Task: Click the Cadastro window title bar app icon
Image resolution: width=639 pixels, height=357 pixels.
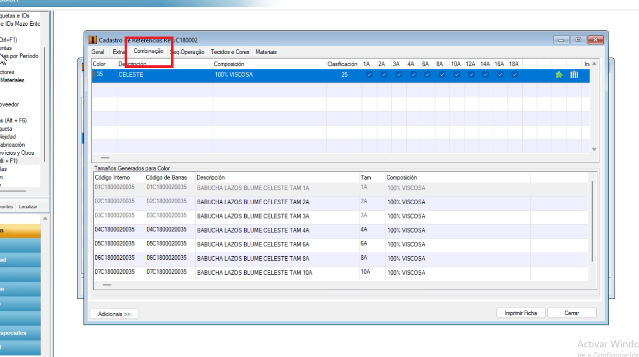Action: [93, 40]
